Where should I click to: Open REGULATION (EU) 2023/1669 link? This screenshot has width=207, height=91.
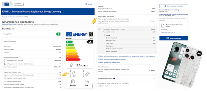11,24
